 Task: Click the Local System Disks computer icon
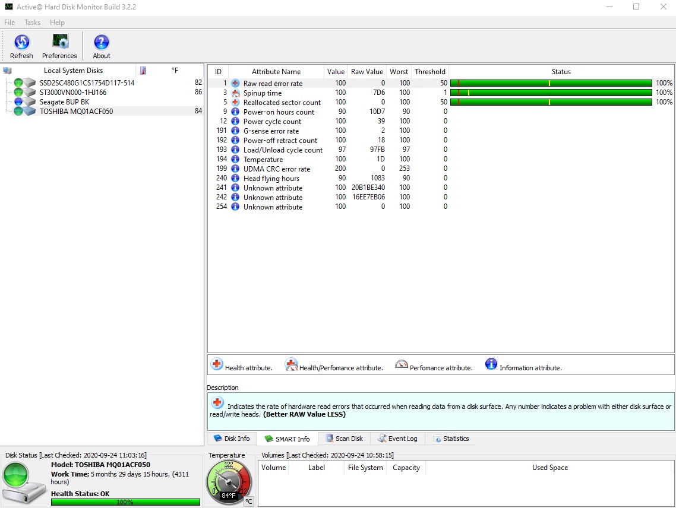[8, 71]
